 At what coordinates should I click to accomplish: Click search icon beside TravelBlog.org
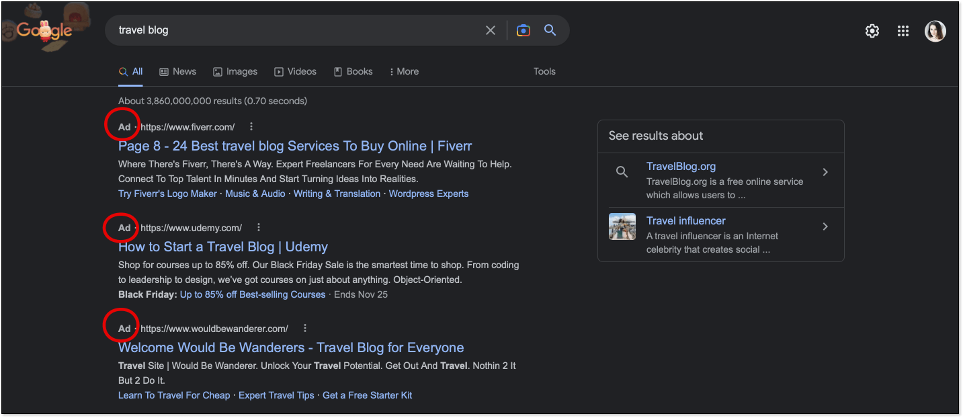point(622,172)
